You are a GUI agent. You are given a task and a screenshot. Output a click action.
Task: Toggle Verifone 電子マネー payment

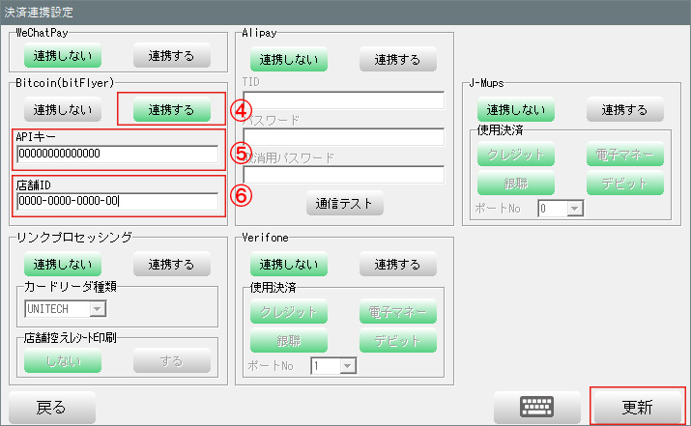point(398,311)
